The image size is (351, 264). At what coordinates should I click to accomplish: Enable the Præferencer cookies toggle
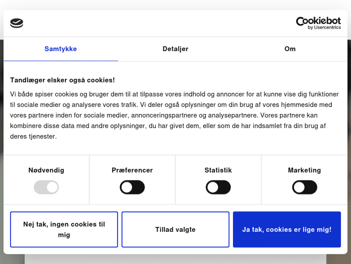pos(132,188)
